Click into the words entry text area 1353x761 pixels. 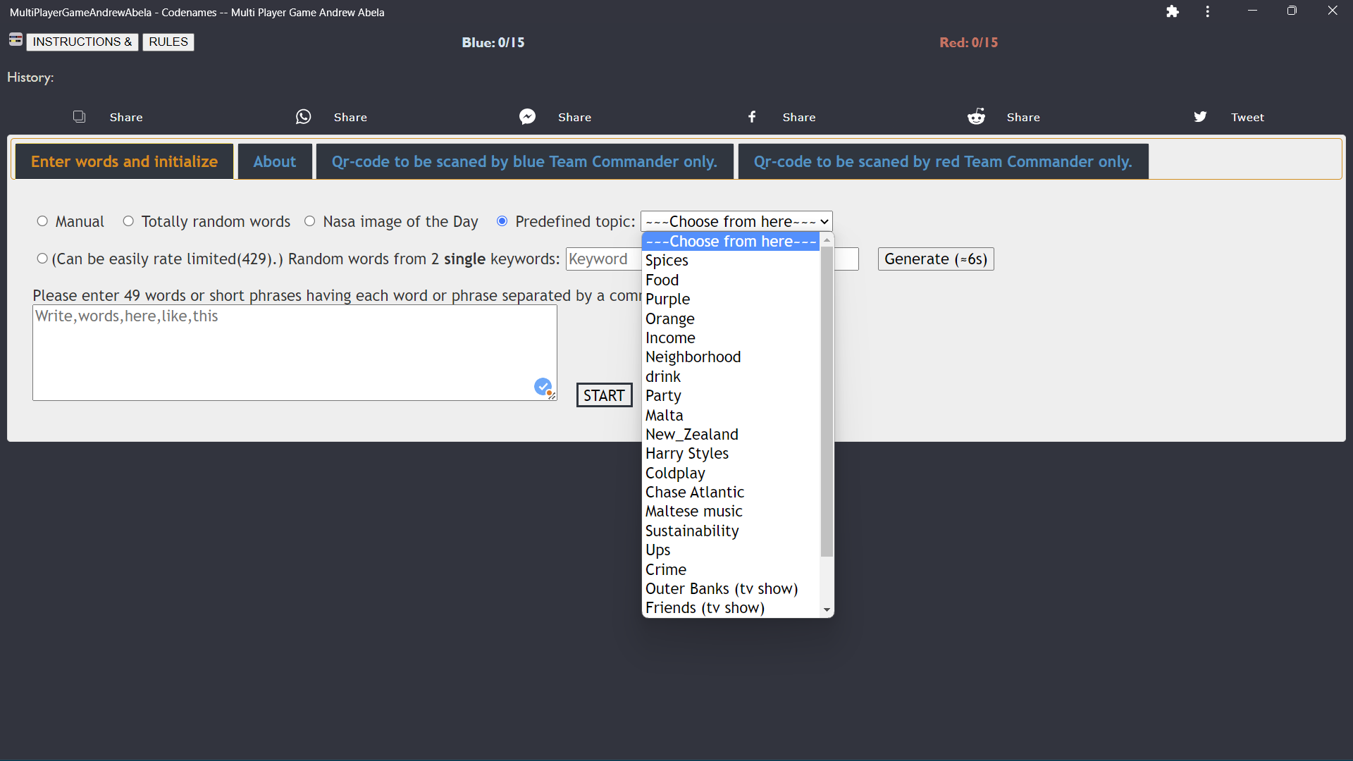(282, 352)
